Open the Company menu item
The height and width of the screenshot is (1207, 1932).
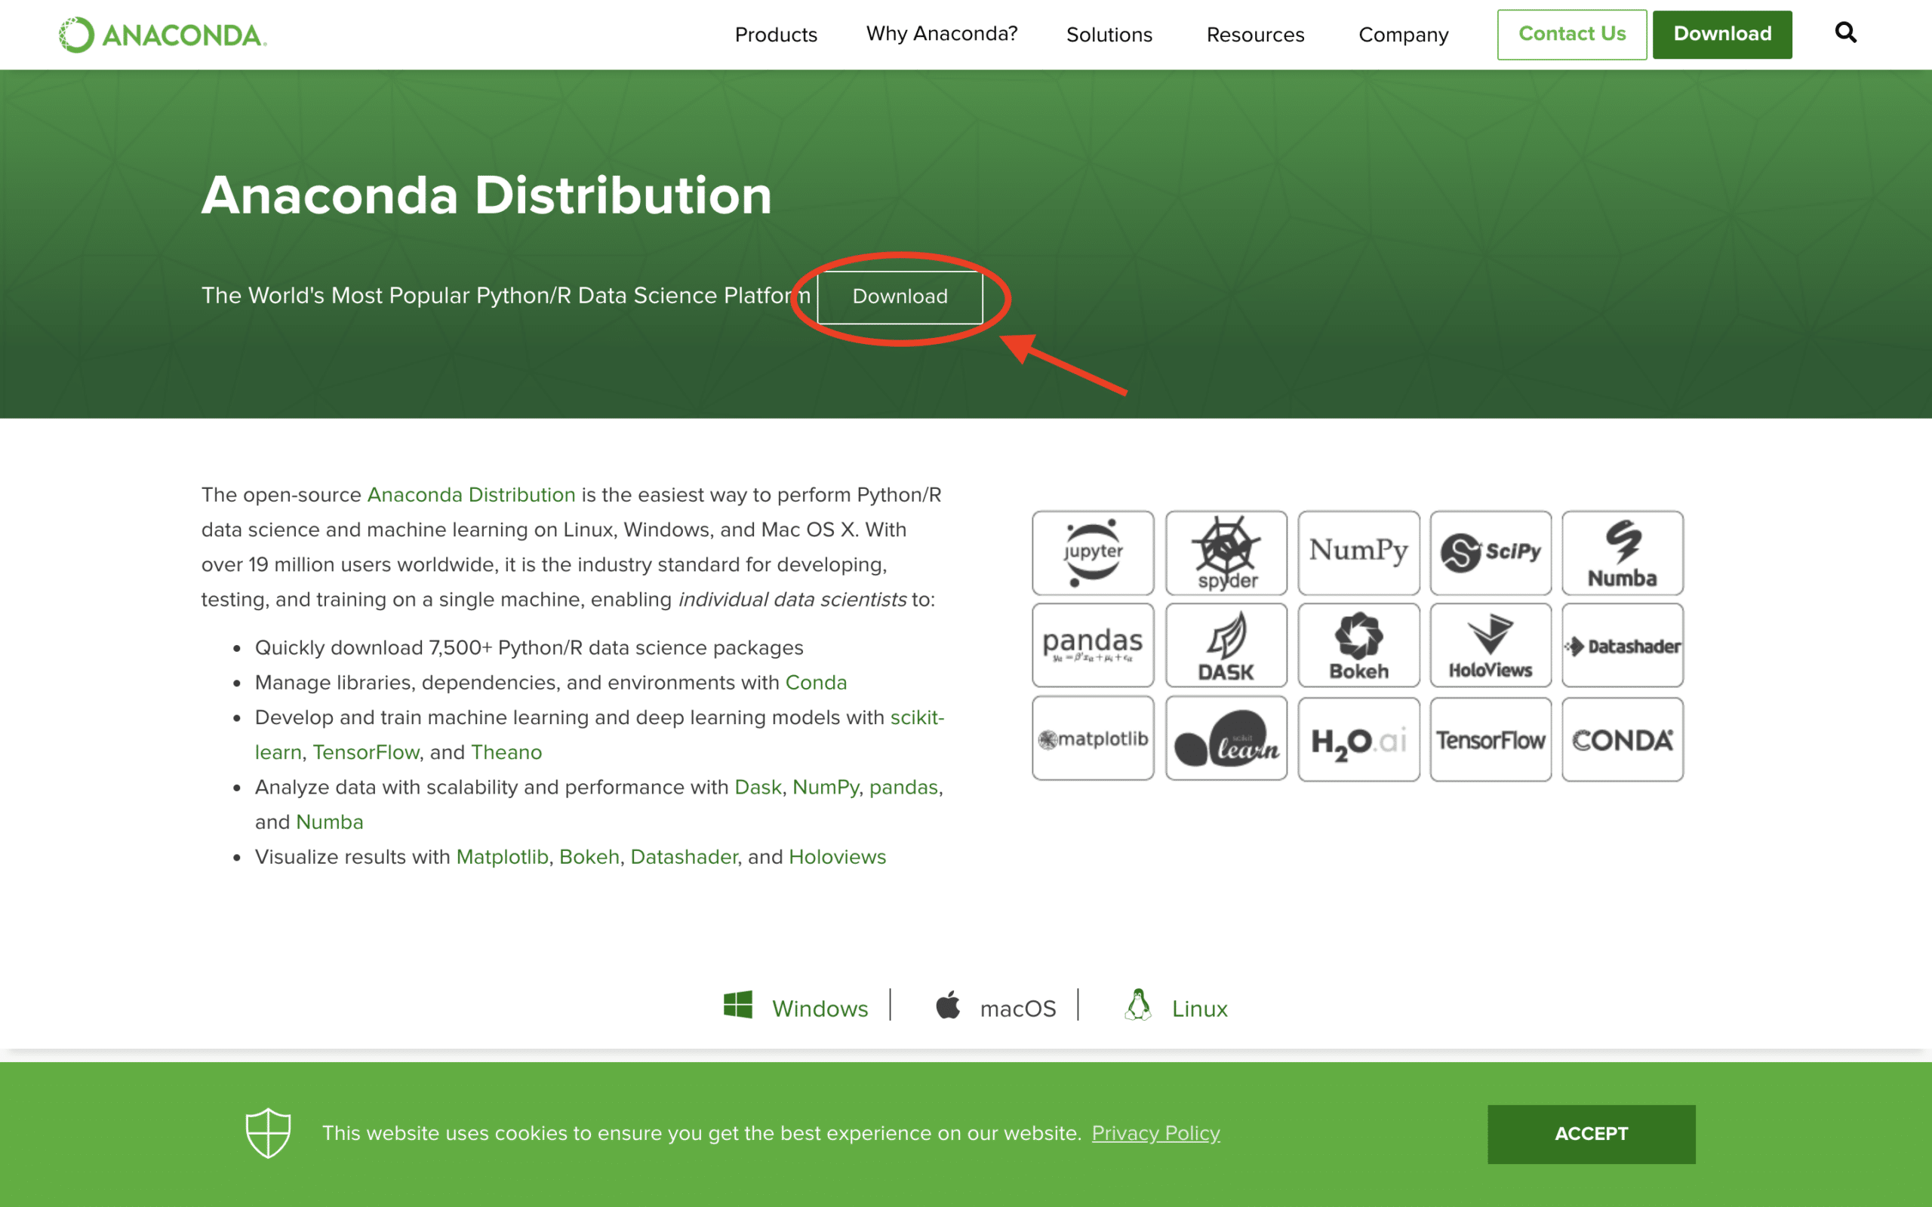pyautogui.click(x=1404, y=33)
